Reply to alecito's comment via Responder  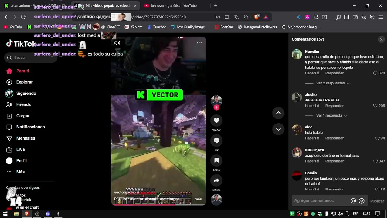pos(334,106)
